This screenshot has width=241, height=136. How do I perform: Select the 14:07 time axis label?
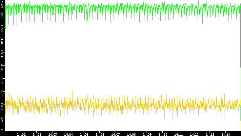click(115, 134)
